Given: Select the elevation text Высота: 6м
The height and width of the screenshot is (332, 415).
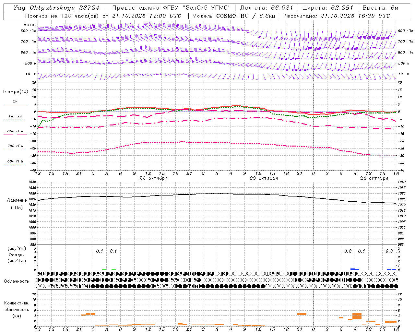Looking at the screenshot, I should coord(380,8).
